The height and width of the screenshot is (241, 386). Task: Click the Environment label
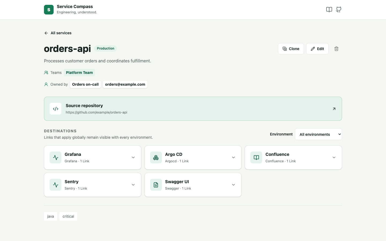[x=281, y=134]
